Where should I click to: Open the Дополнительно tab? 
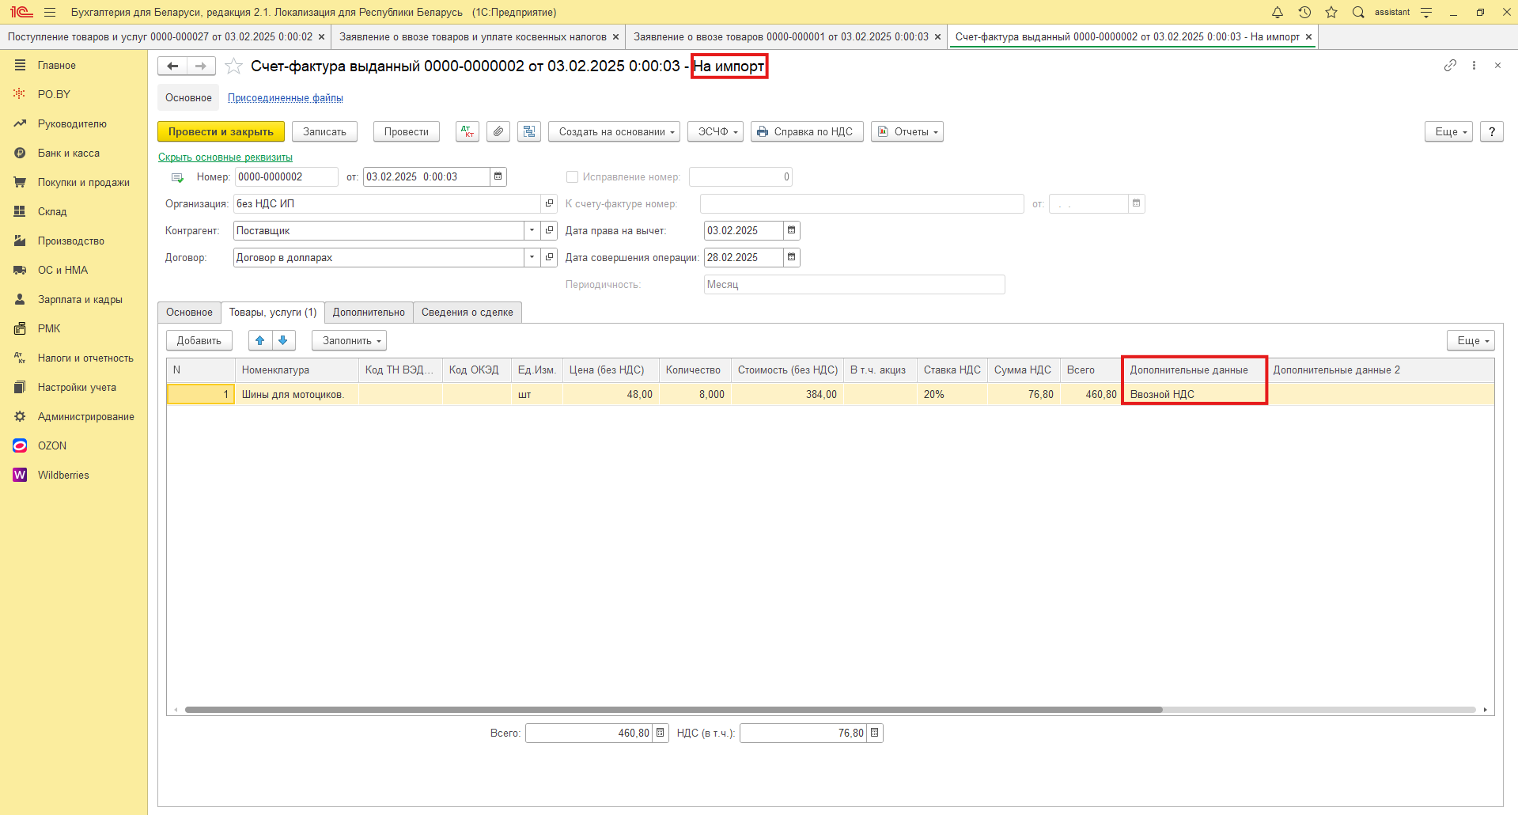369,313
